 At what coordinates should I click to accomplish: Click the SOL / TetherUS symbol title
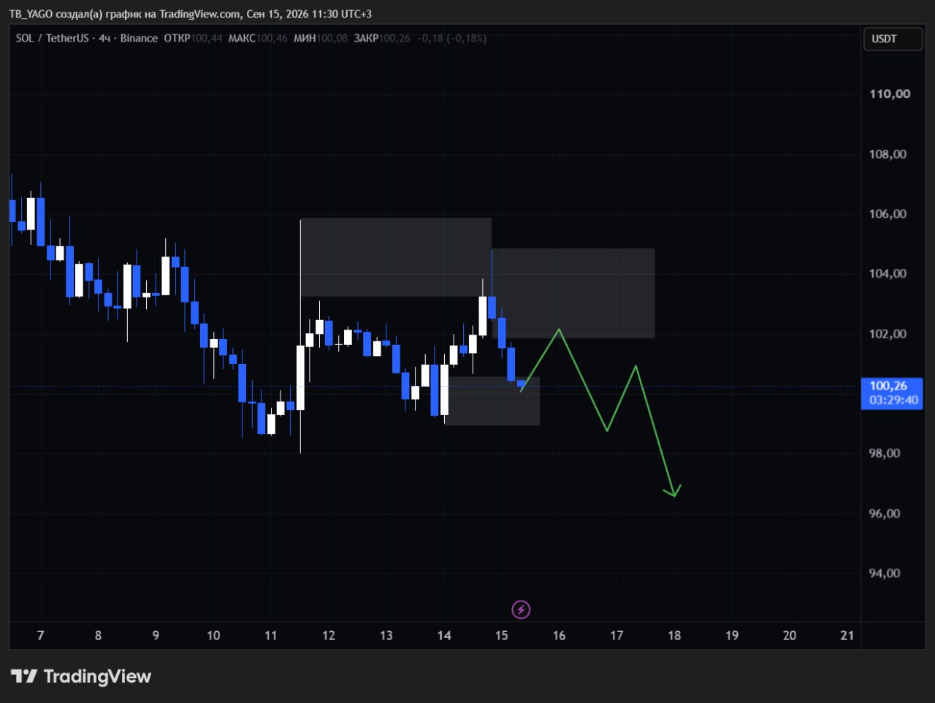[52, 38]
